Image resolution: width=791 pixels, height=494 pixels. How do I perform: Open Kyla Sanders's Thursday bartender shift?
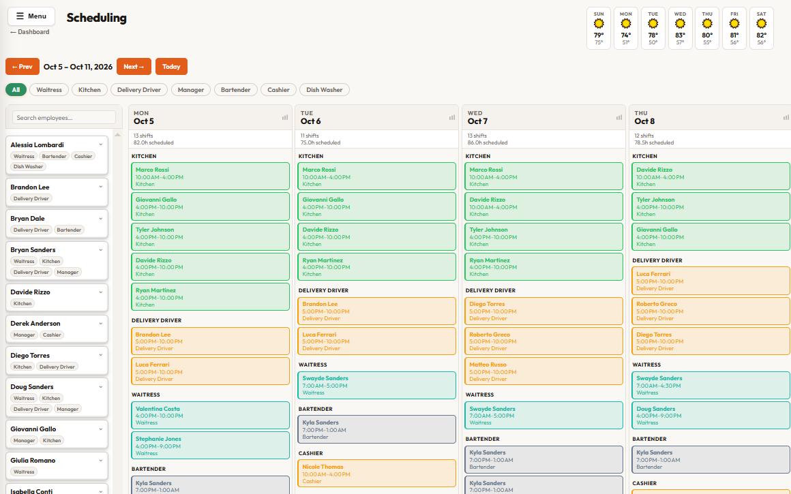click(711, 460)
